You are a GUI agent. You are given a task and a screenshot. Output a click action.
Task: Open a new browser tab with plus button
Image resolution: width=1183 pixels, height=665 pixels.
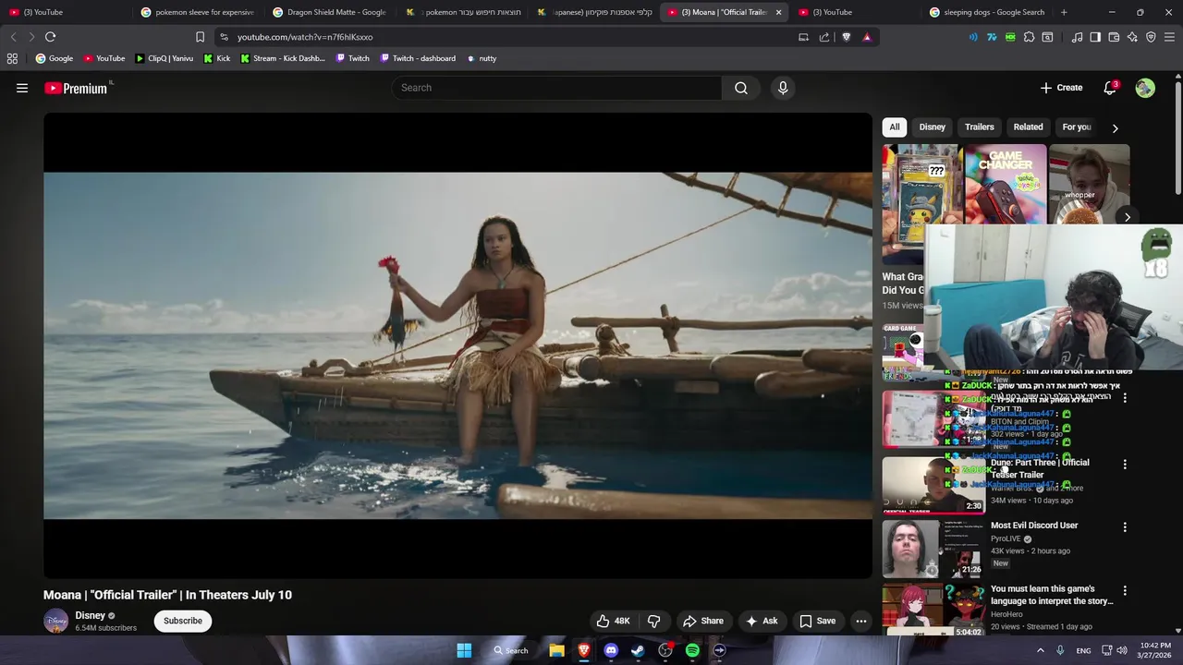coord(1064,12)
